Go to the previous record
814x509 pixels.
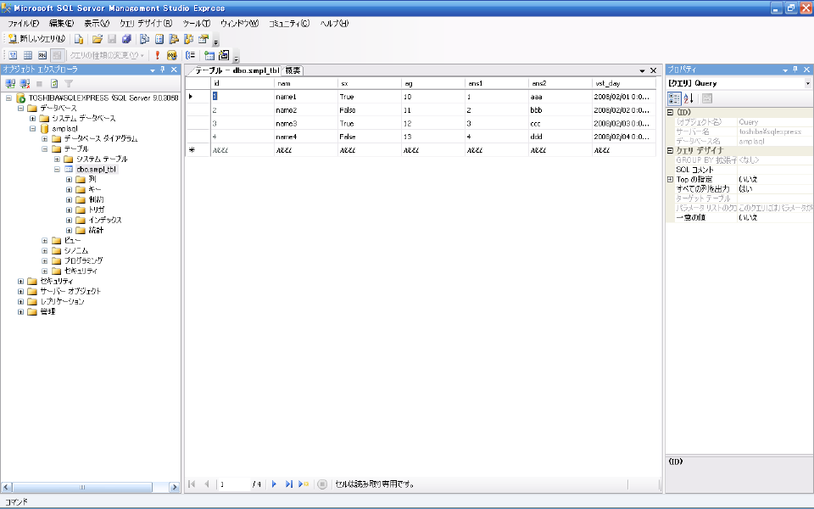click(x=207, y=484)
